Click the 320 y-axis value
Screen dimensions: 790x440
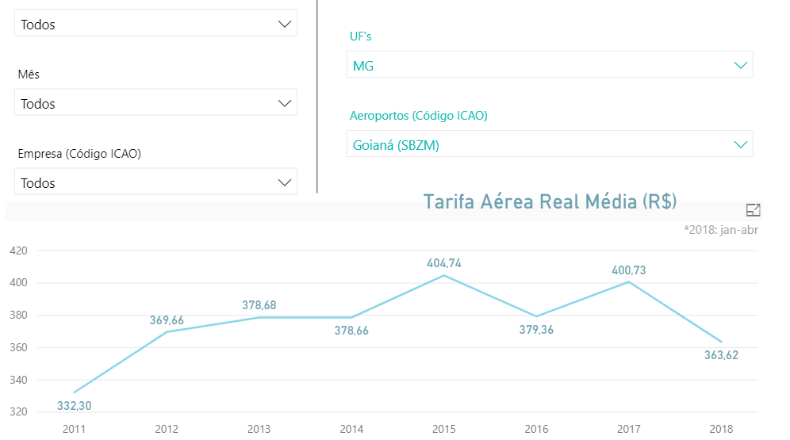(x=19, y=411)
